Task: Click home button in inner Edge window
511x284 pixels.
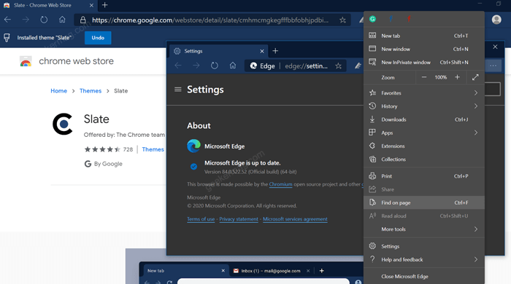Action: tap(233, 66)
